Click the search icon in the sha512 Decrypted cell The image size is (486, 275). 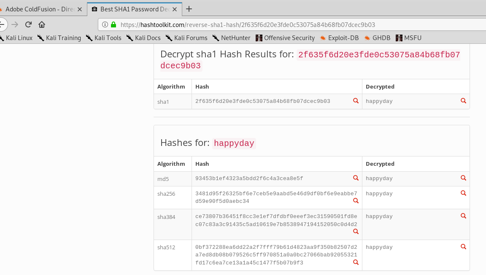pos(463,247)
